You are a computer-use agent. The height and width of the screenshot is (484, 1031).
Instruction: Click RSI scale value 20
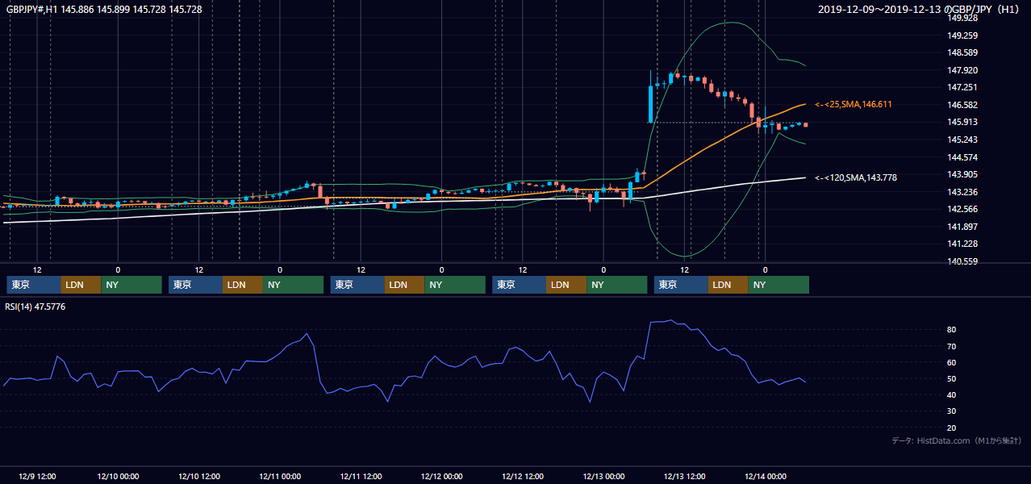pyautogui.click(x=952, y=428)
